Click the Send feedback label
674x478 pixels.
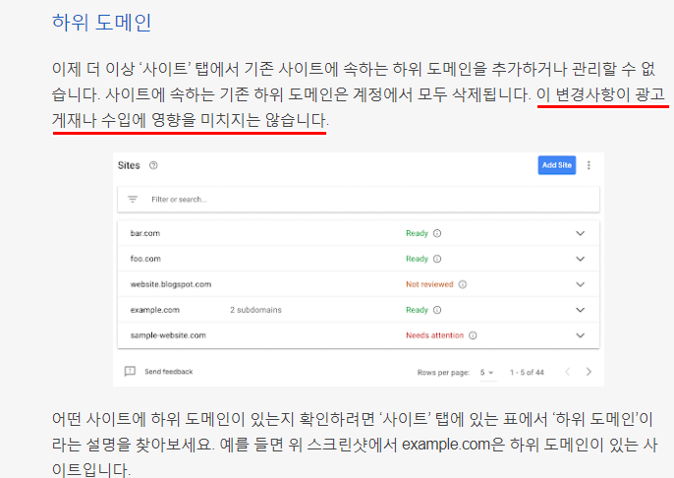pyautogui.click(x=169, y=372)
